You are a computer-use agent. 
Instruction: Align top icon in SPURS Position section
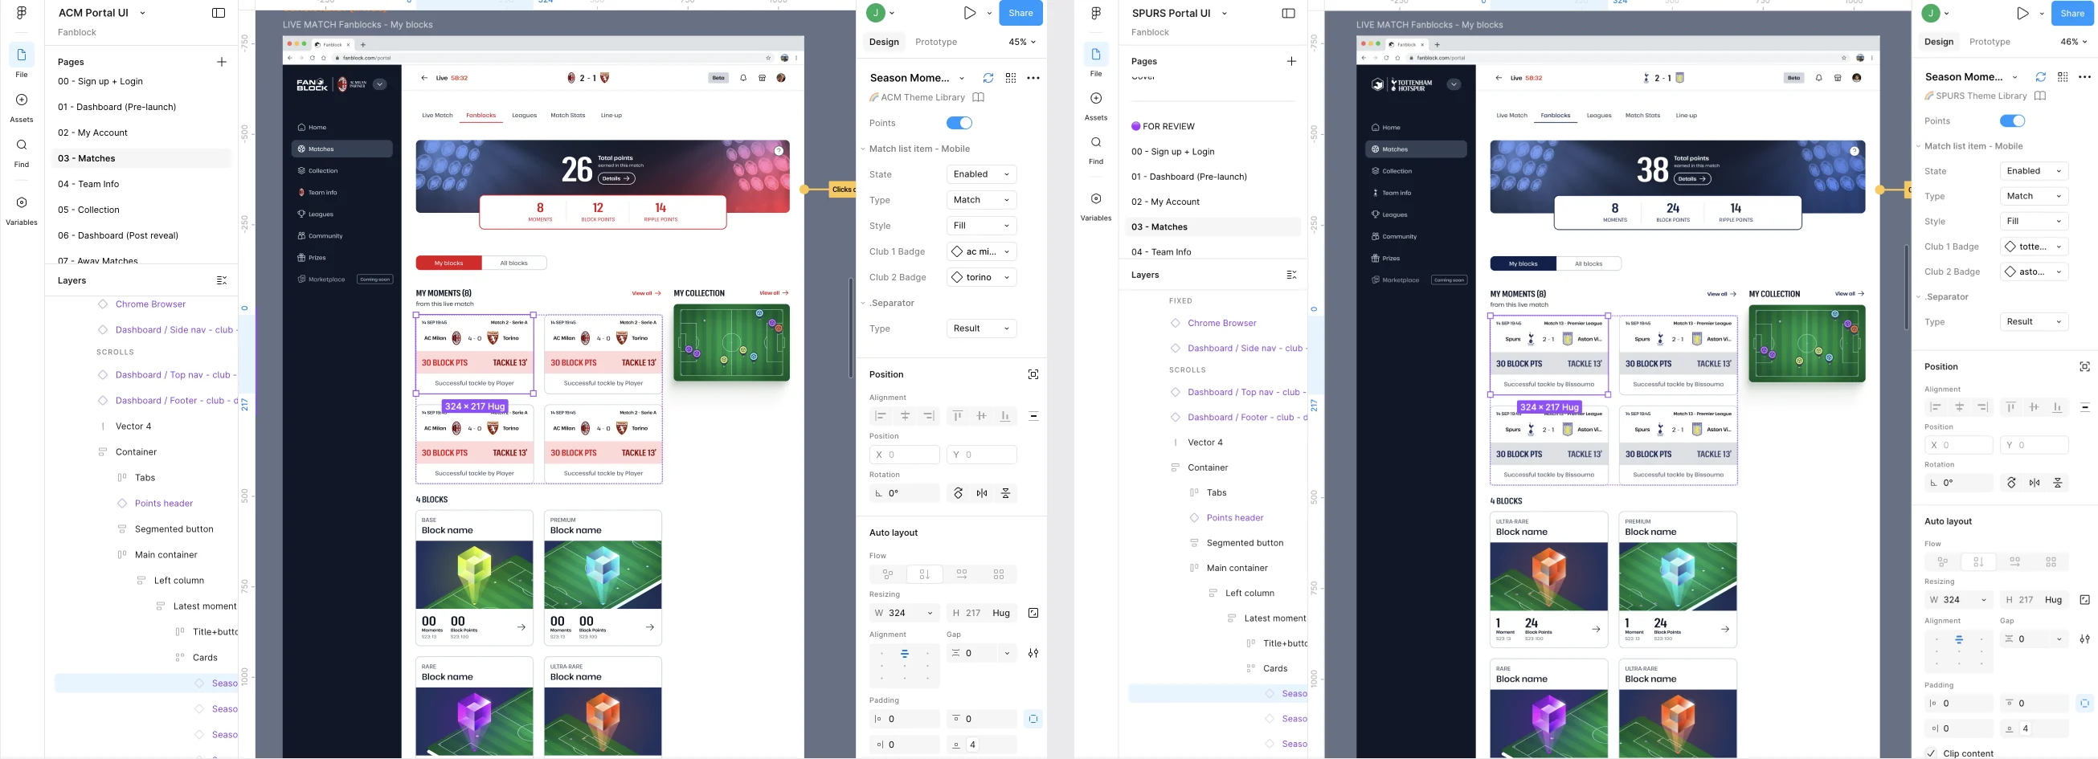pos(2011,406)
